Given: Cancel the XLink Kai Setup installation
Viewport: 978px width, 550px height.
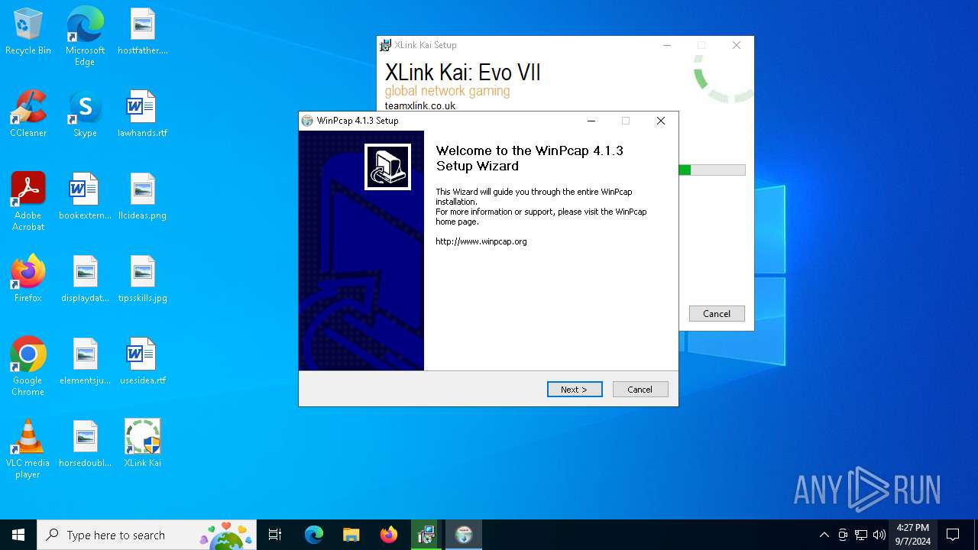Looking at the screenshot, I should click(717, 314).
